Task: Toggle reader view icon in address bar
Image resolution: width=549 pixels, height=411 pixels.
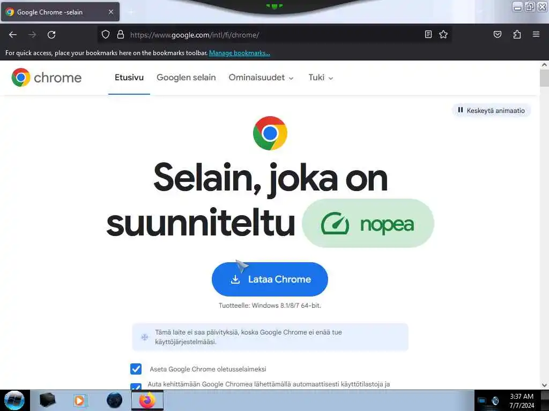Action: (x=428, y=34)
